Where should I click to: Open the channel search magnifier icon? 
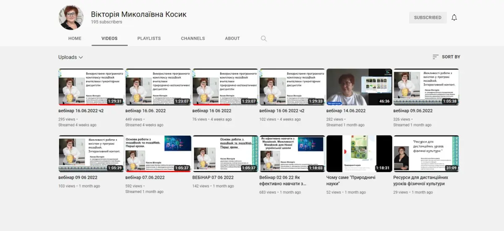[x=264, y=38]
